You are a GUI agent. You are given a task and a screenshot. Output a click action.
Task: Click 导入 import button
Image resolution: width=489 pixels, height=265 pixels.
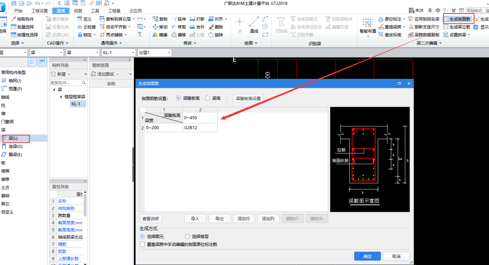(x=195, y=219)
